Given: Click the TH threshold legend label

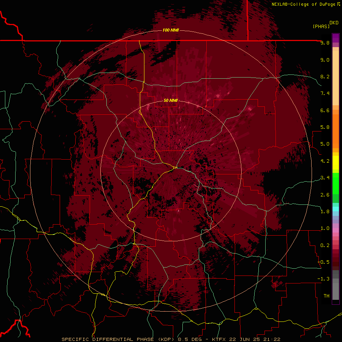Looking at the screenshot, I should pos(326,296).
